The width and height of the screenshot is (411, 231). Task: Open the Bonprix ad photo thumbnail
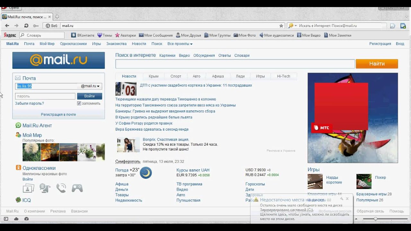point(128,145)
